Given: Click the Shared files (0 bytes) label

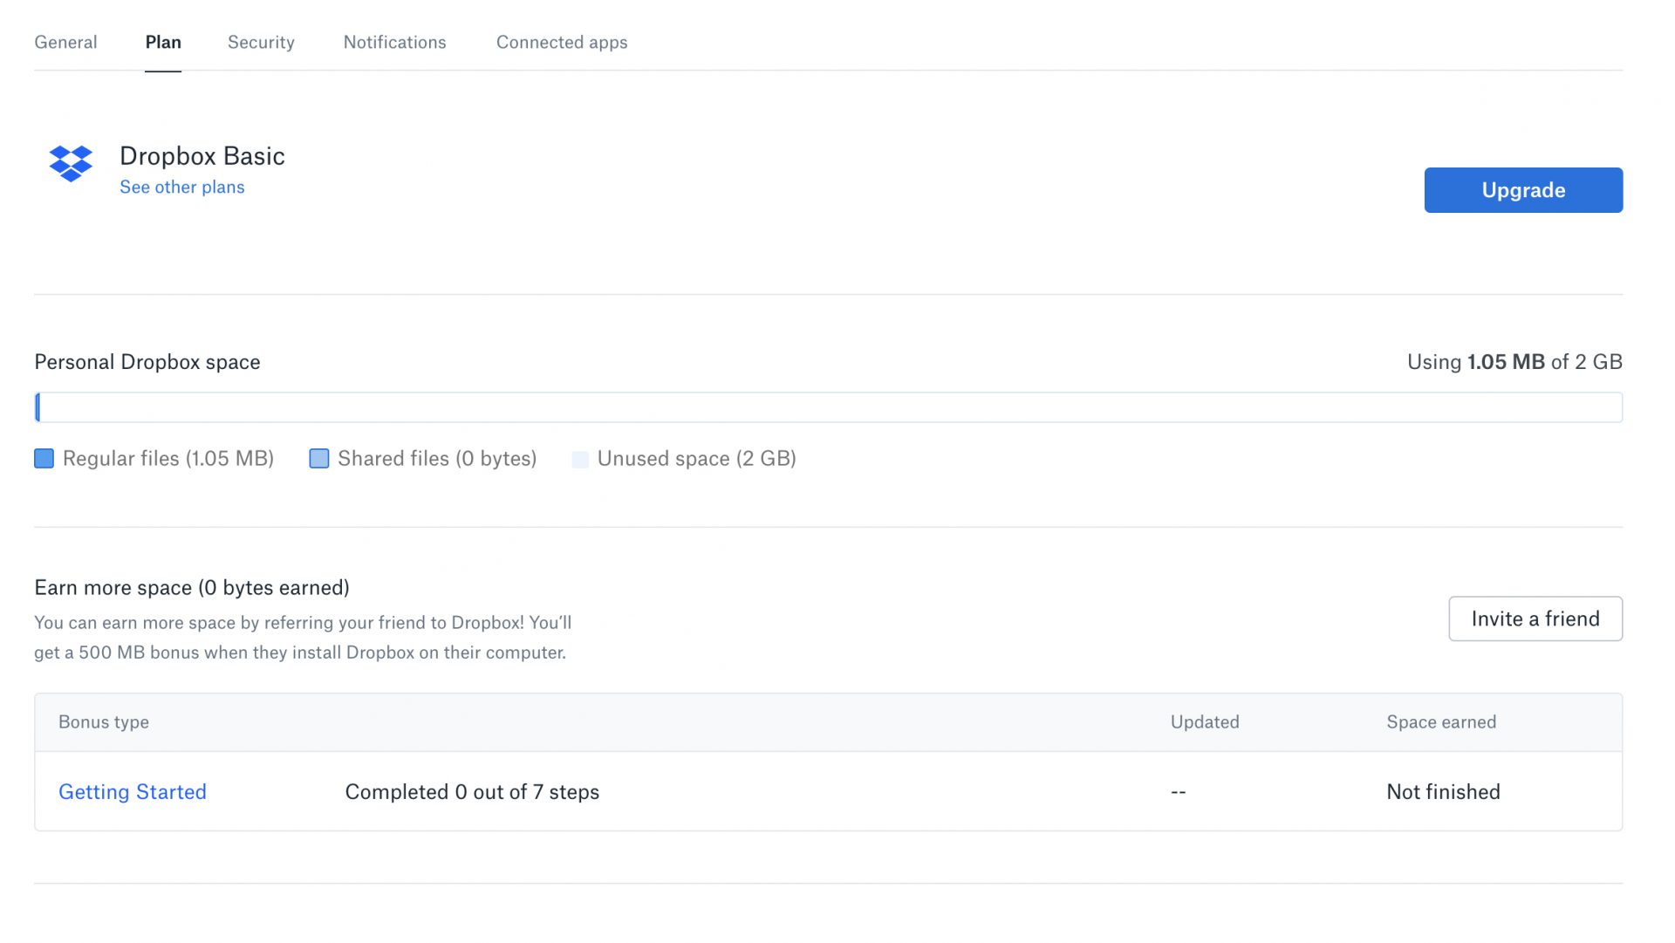Looking at the screenshot, I should click(x=437, y=459).
